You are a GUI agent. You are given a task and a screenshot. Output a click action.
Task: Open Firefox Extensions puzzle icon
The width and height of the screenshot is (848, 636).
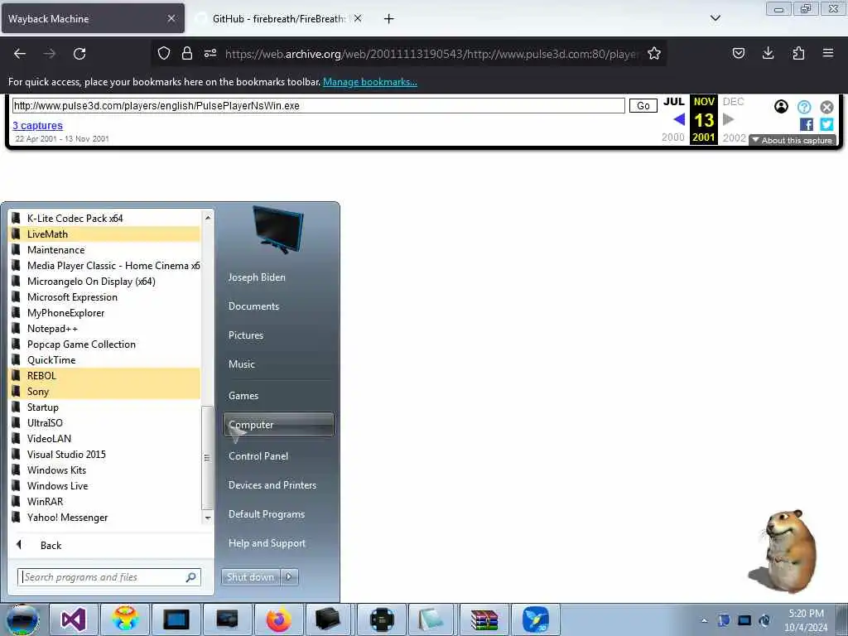point(798,53)
